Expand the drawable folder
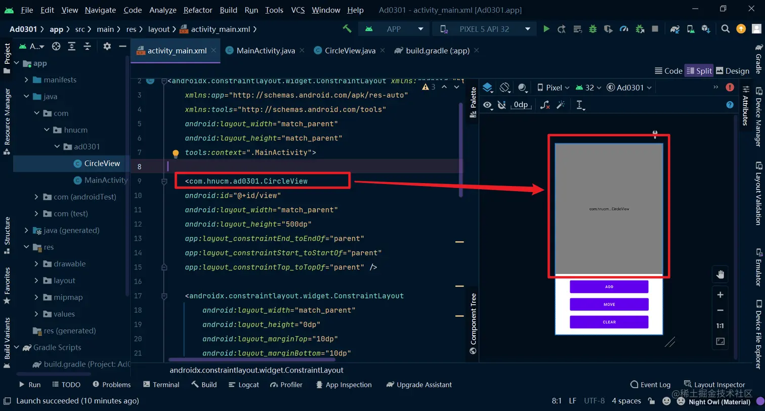The height and width of the screenshot is (411, 765). click(x=36, y=264)
